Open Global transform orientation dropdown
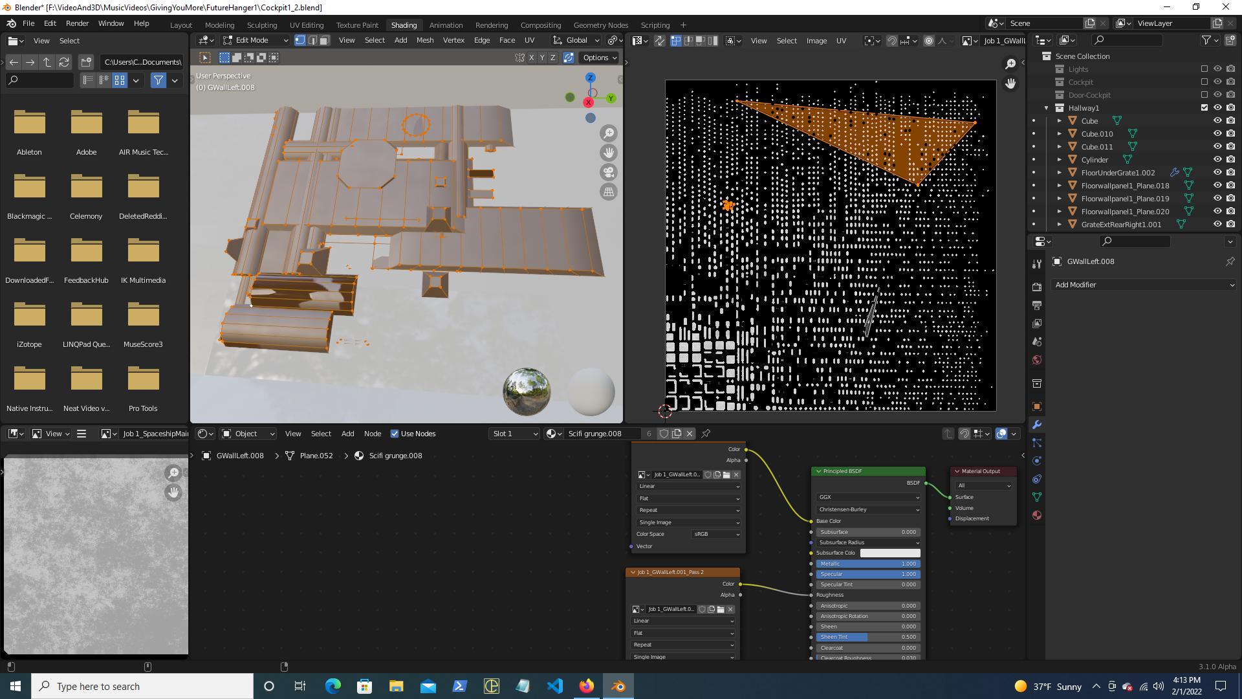This screenshot has width=1242, height=699. (576, 40)
